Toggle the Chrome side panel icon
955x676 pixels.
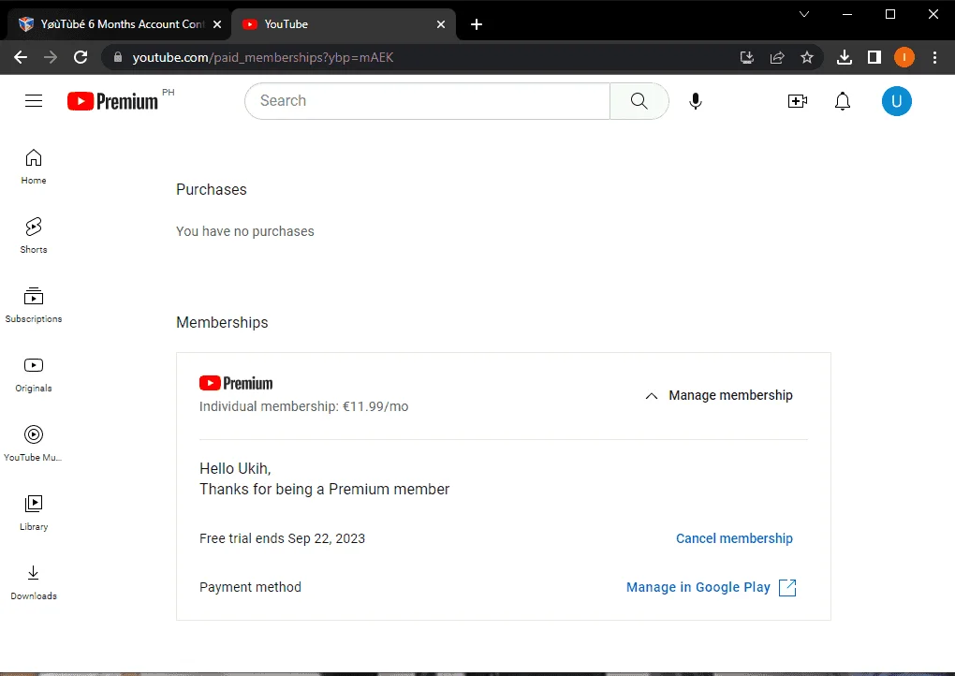[874, 57]
